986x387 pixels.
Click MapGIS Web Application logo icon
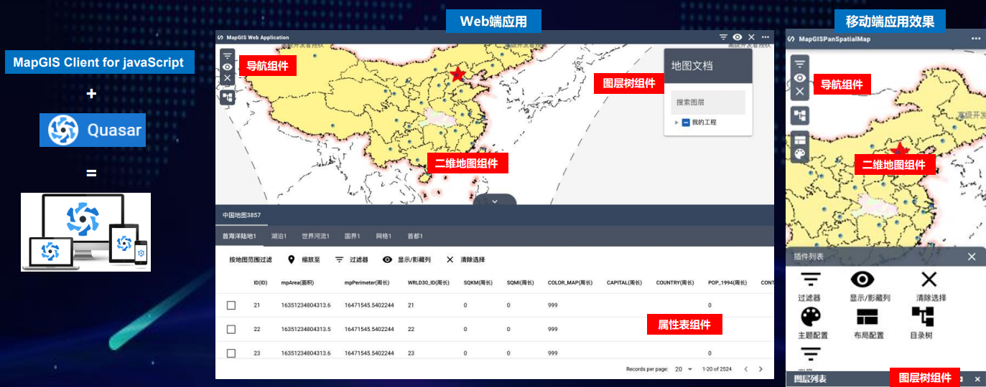click(221, 37)
